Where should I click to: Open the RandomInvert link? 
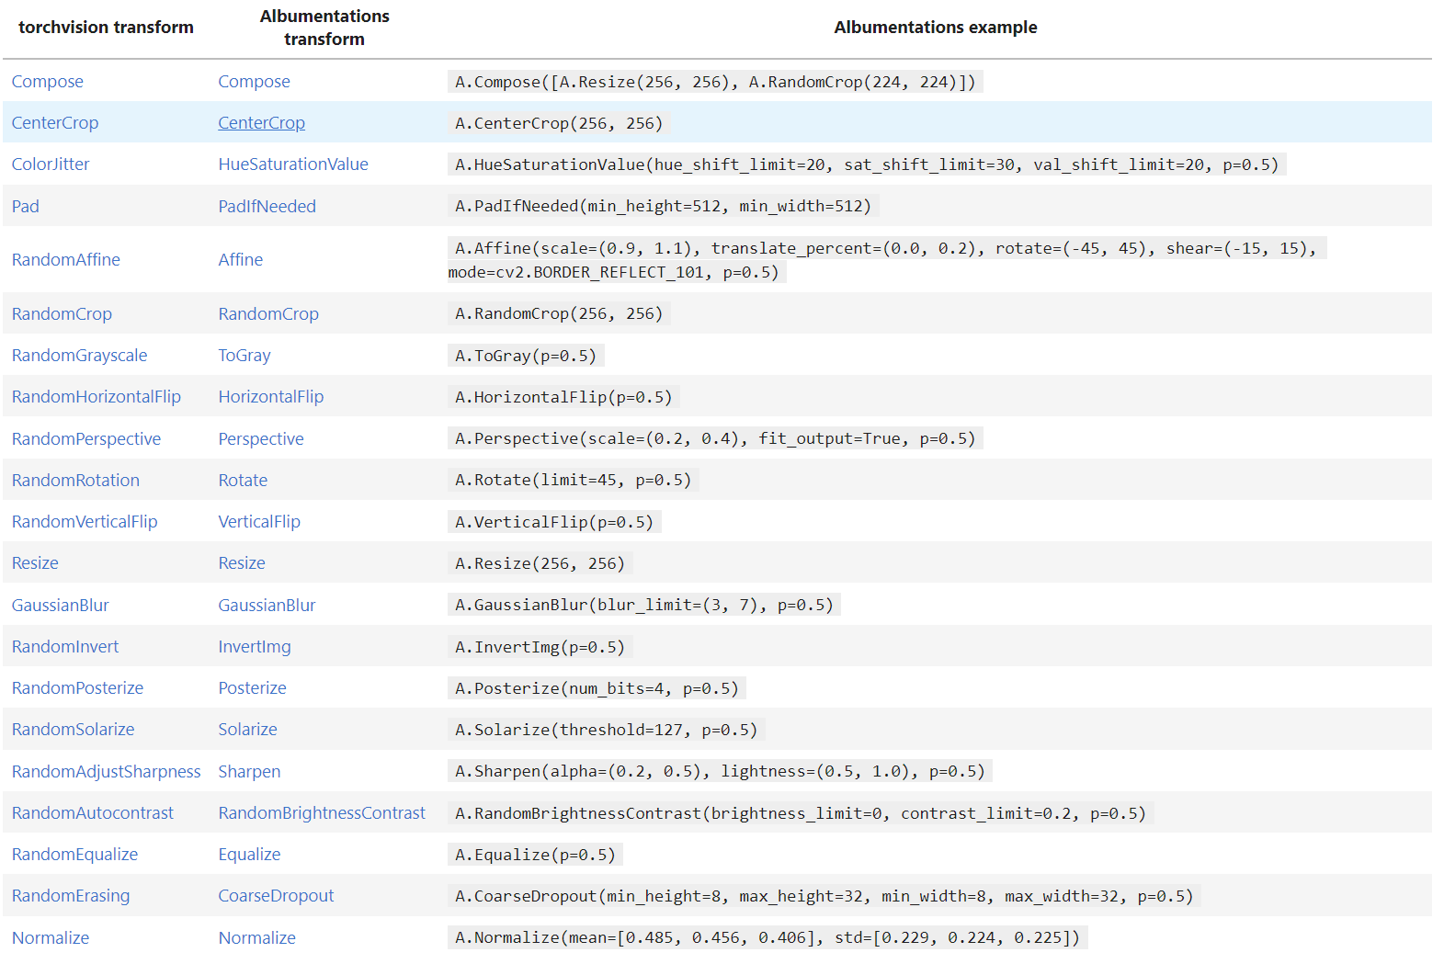64,647
